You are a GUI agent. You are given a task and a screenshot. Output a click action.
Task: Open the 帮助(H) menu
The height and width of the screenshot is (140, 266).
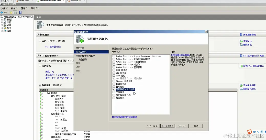pyautogui.click(x=35, y=8)
